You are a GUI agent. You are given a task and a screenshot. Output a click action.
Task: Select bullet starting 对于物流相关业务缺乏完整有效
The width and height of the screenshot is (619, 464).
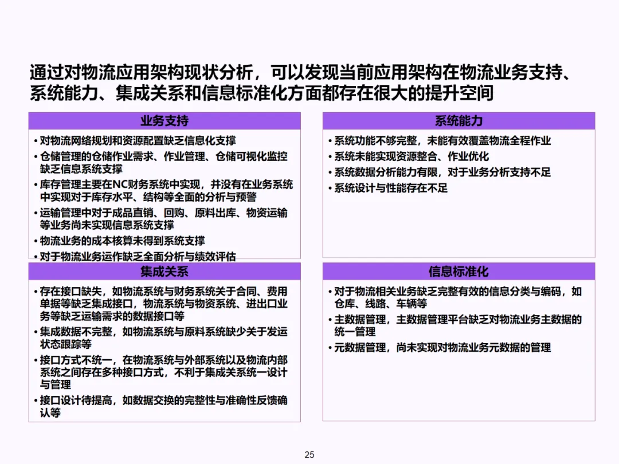455,297
